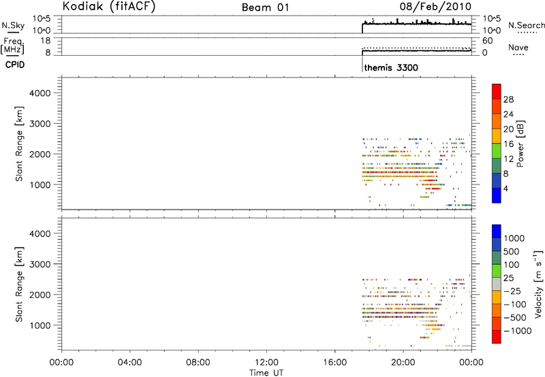Image resolution: width=545 pixels, height=377 pixels.
Task: Click the '16:00' time axis label
Action: pyautogui.click(x=334, y=363)
